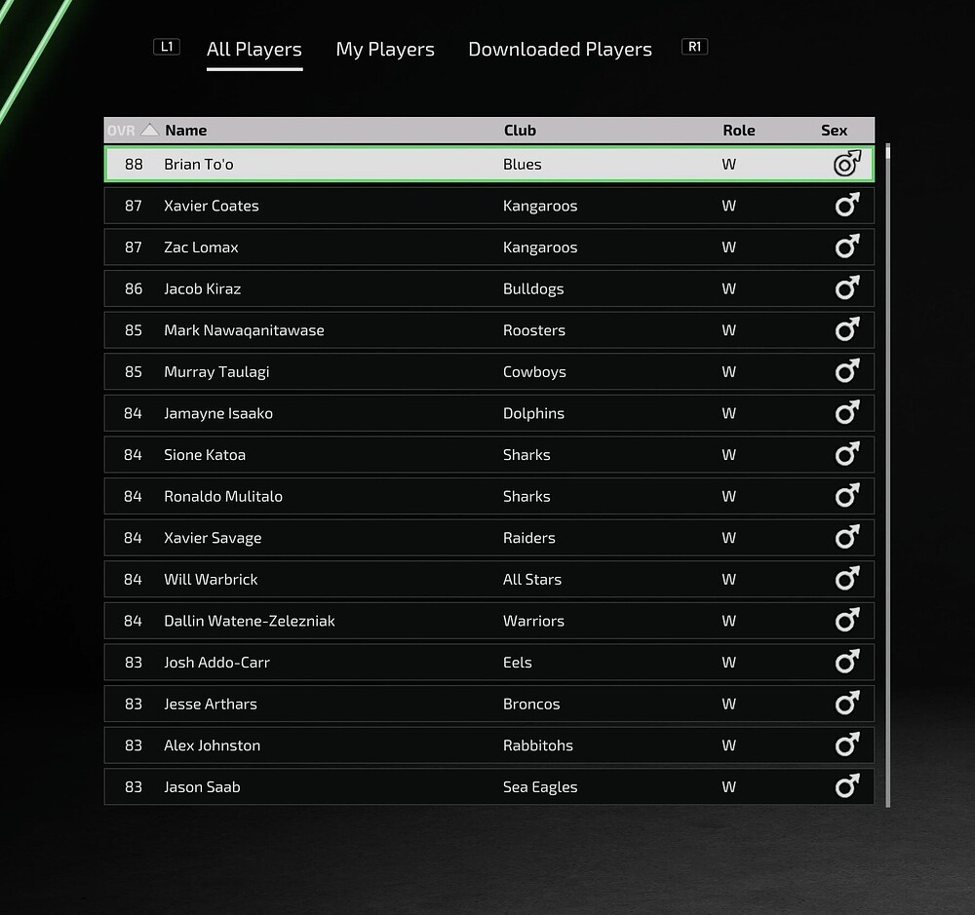The image size is (975, 915).
Task: Click male icon in Brian To'o row
Action: tap(847, 164)
